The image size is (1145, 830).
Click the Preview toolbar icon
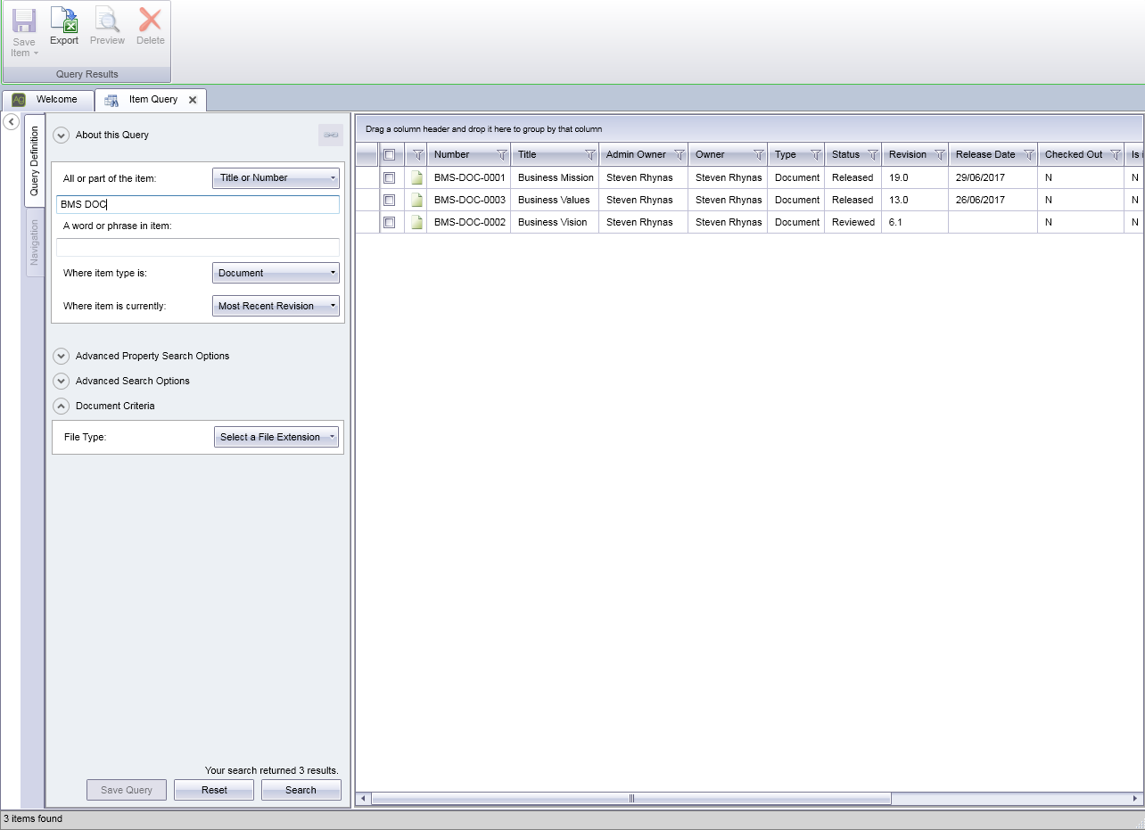point(107,20)
